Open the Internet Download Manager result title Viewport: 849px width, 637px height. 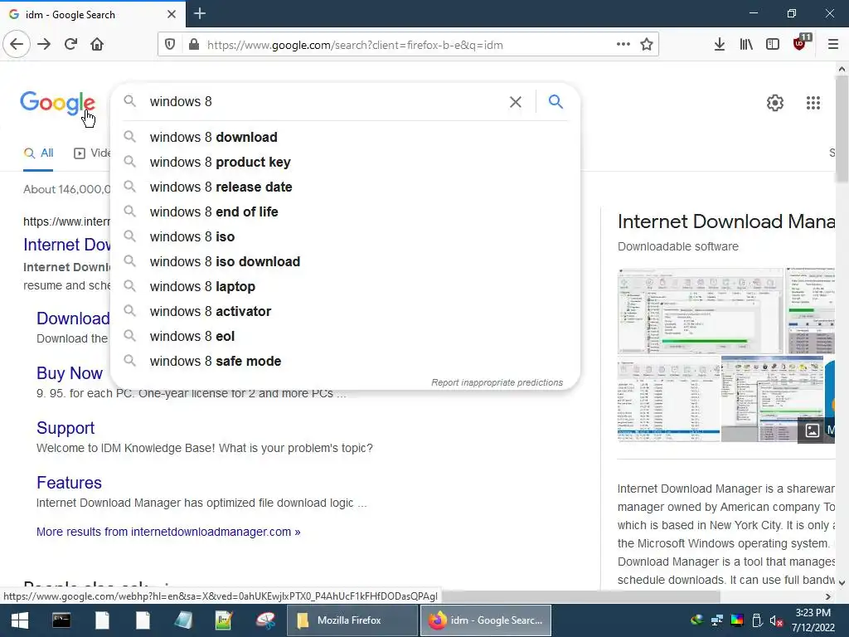click(x=66, y=245)
